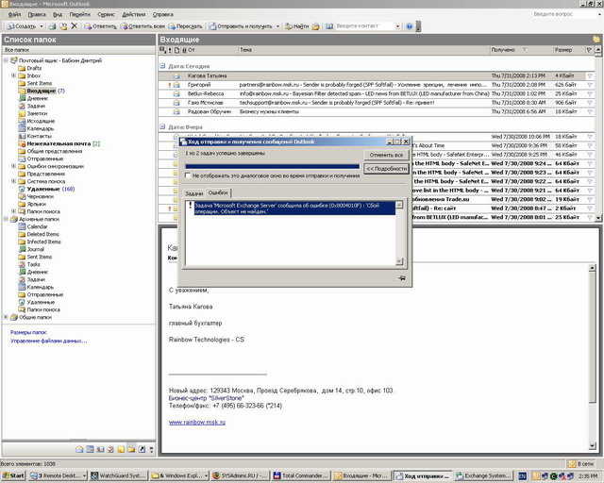The image size is (604, 483).
Task: Click the 'Введите контакт' search field
Action: 365,26
